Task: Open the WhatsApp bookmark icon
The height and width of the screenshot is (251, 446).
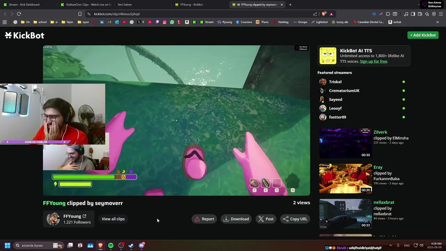Action: pyautogui.click(x=172, y=22)
